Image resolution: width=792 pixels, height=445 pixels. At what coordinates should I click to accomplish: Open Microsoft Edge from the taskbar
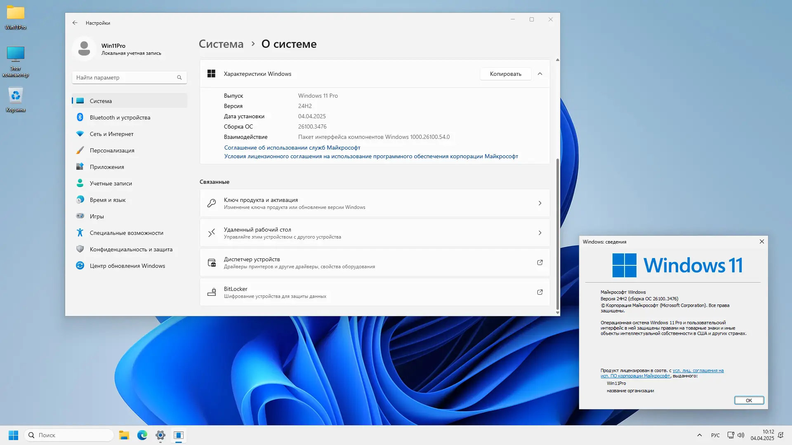click(142, 435)
